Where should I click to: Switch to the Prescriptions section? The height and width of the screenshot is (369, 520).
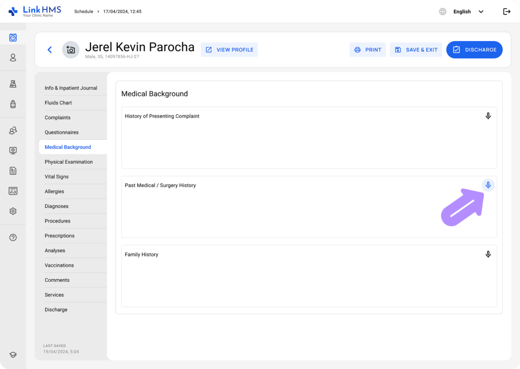[x=59, y=236]
